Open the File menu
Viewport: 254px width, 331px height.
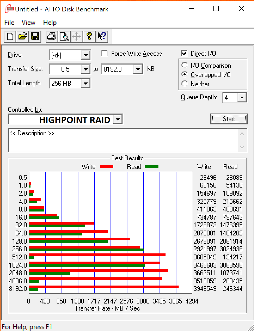click(x=10, y=23)
